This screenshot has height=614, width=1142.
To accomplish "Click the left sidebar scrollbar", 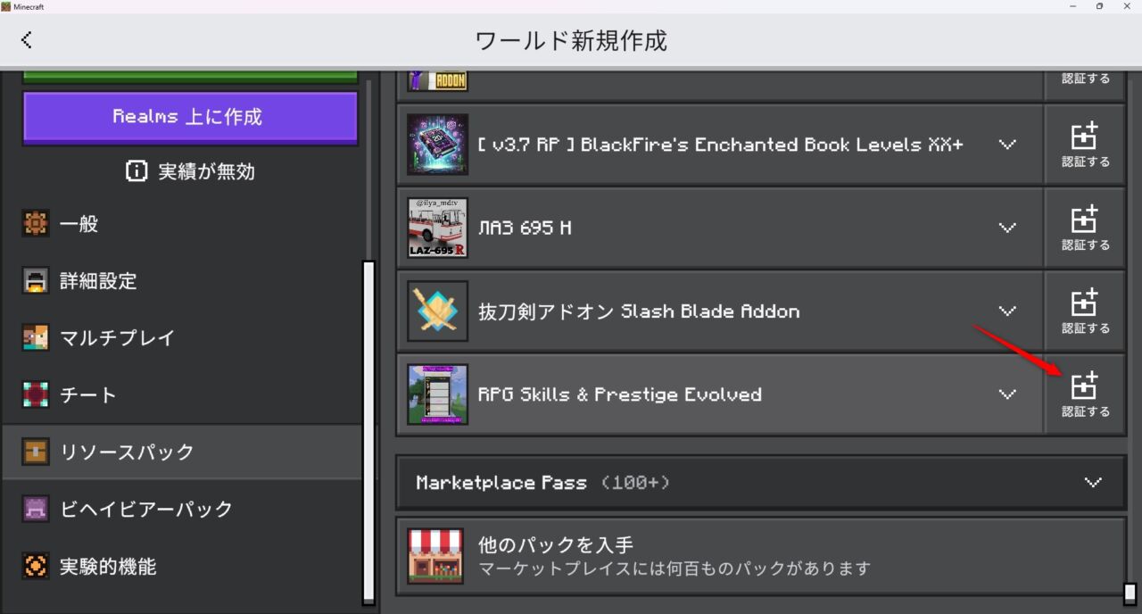I will (368, 432).
